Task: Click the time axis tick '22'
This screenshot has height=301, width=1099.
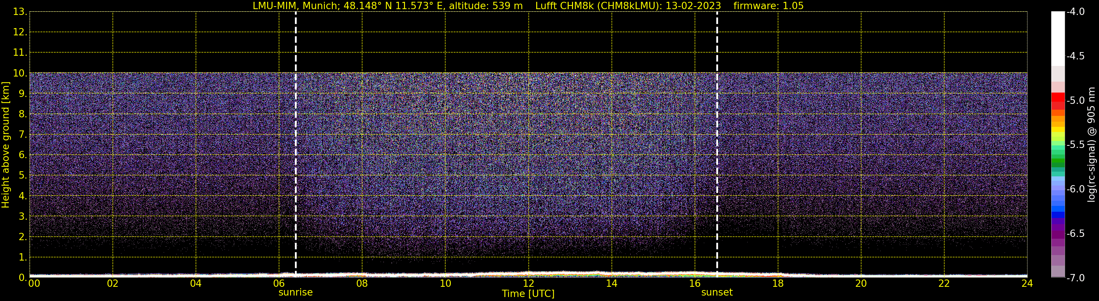Action: pyautogui.click(x=944, y=284)
